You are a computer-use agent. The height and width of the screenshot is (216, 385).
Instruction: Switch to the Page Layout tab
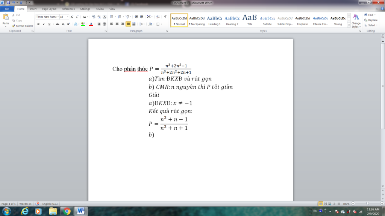point(49,9)
